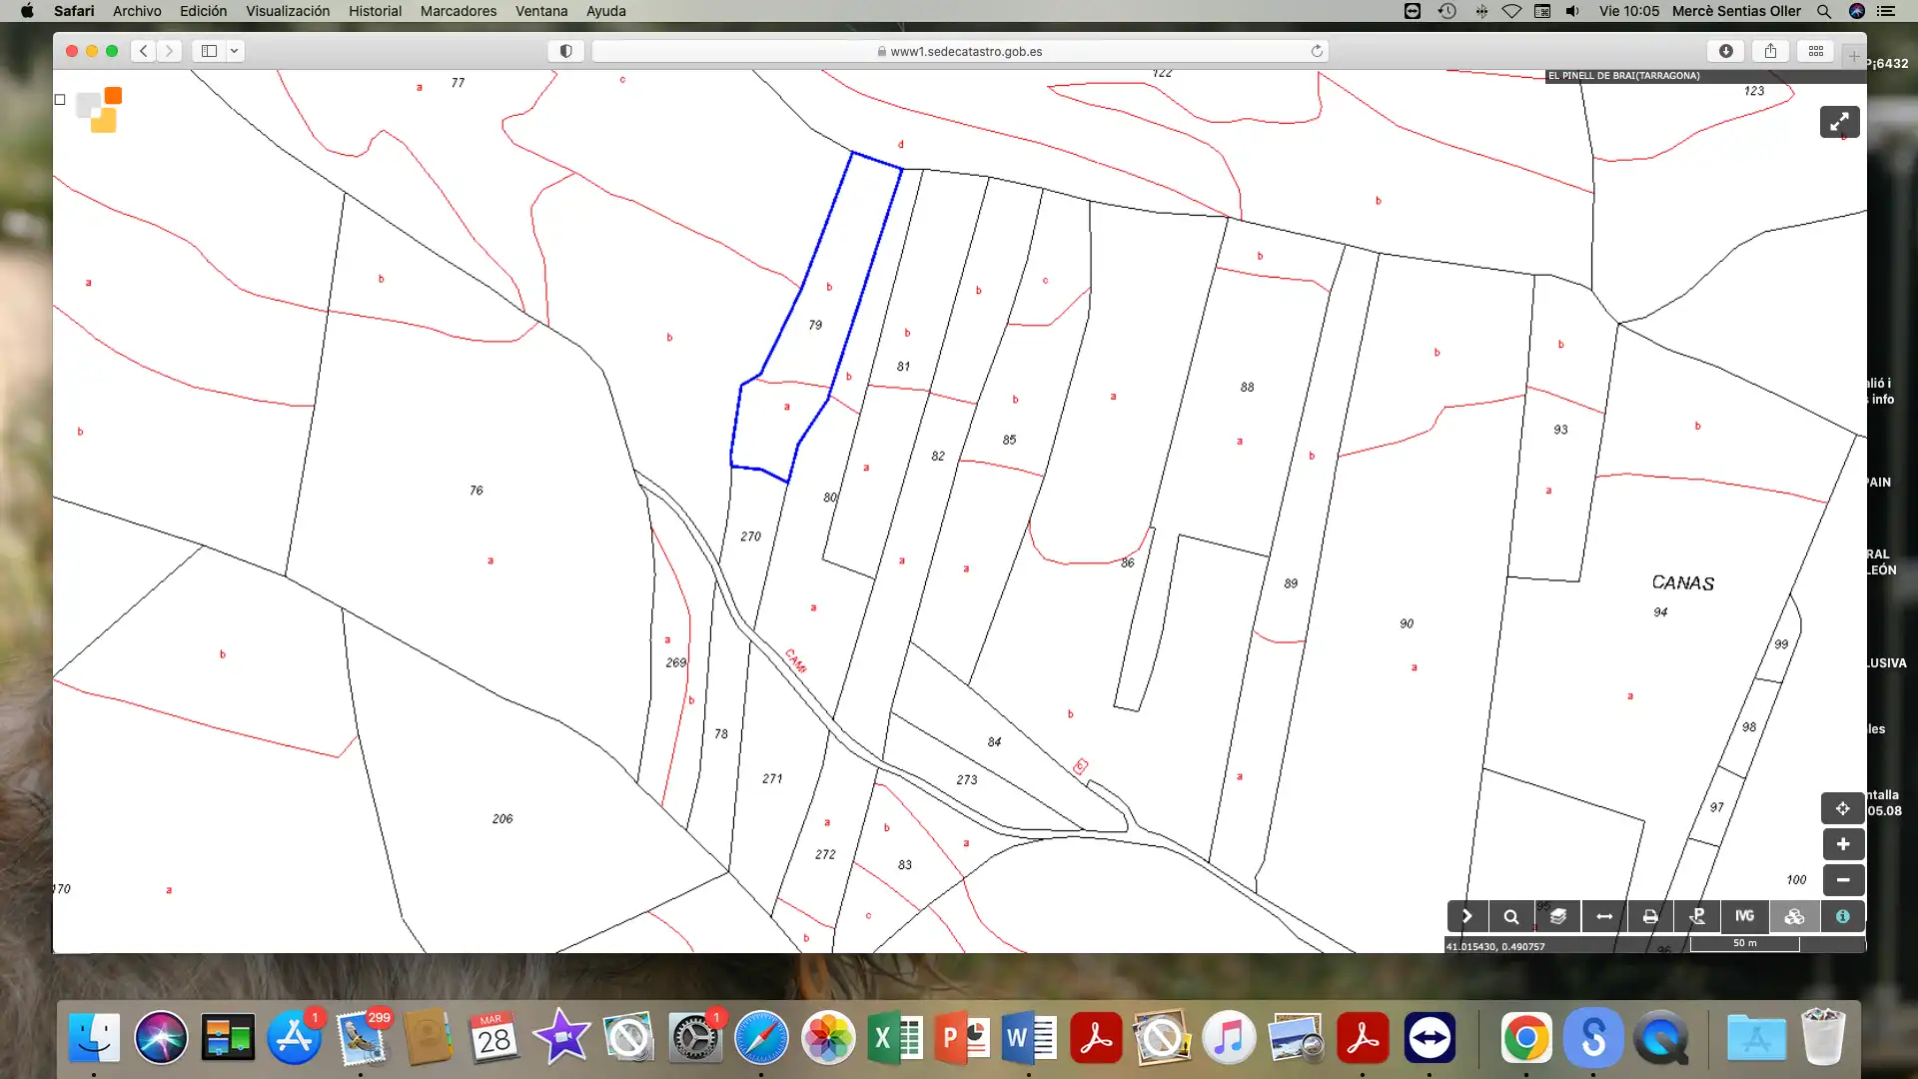
Task: Zoom out with the minus button
Action: 1843,880
